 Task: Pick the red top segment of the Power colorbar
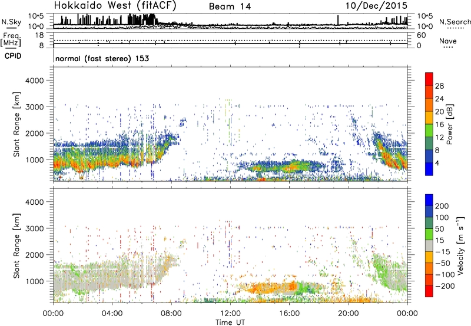tap(429, 79)
